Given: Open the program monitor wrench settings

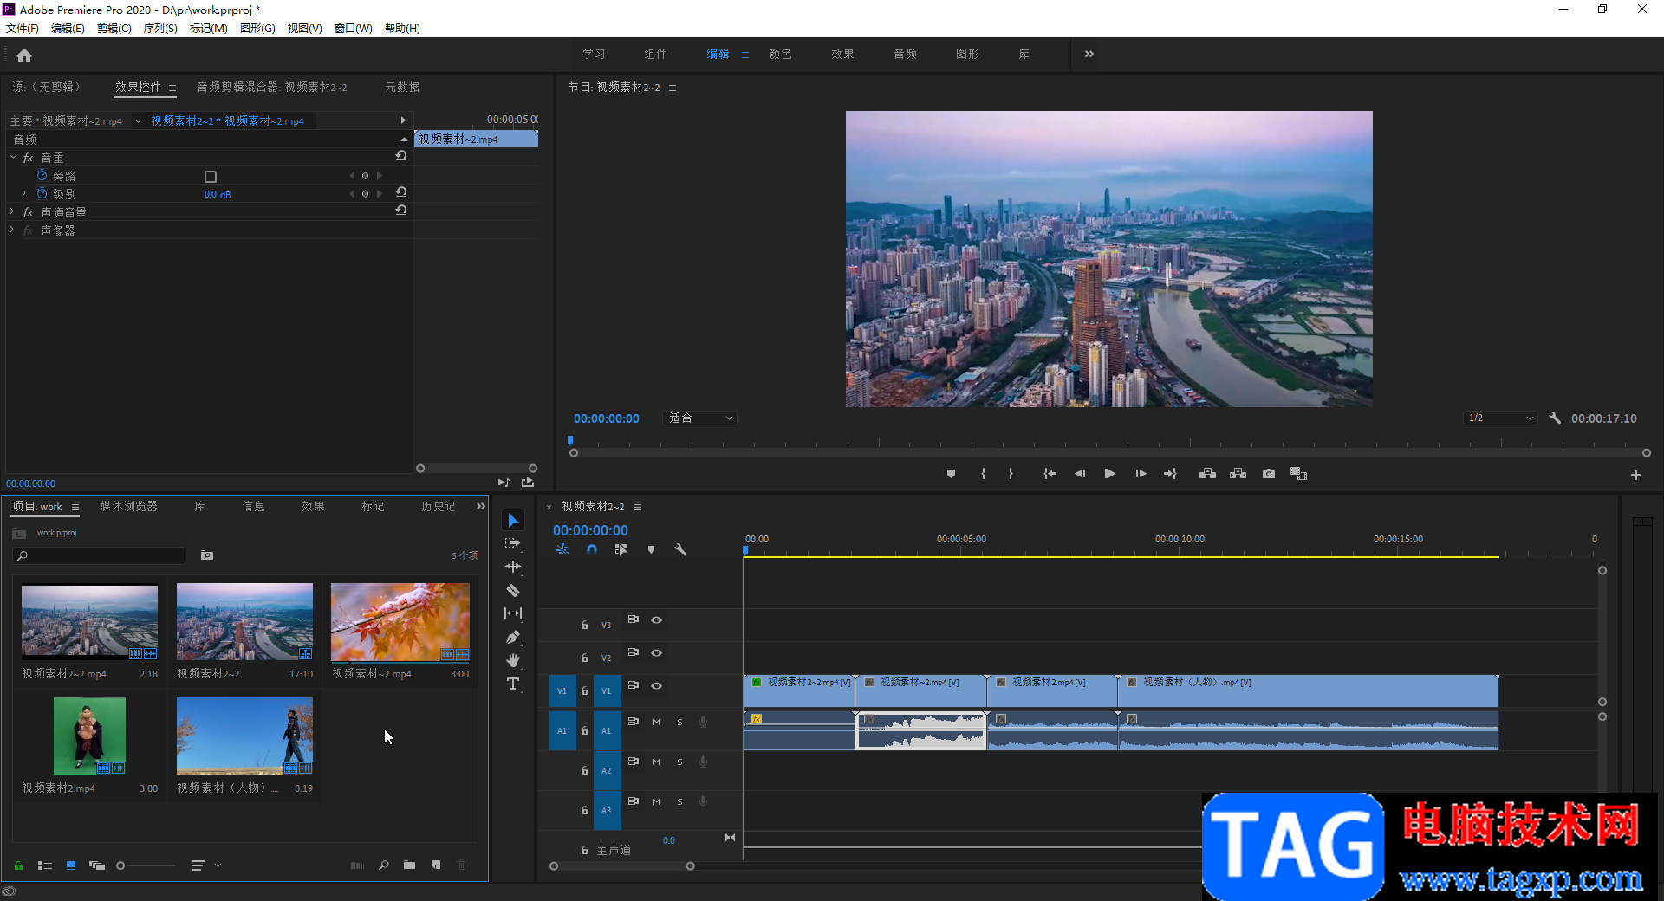Looking at the screenshot, I should click(1555, 418).
